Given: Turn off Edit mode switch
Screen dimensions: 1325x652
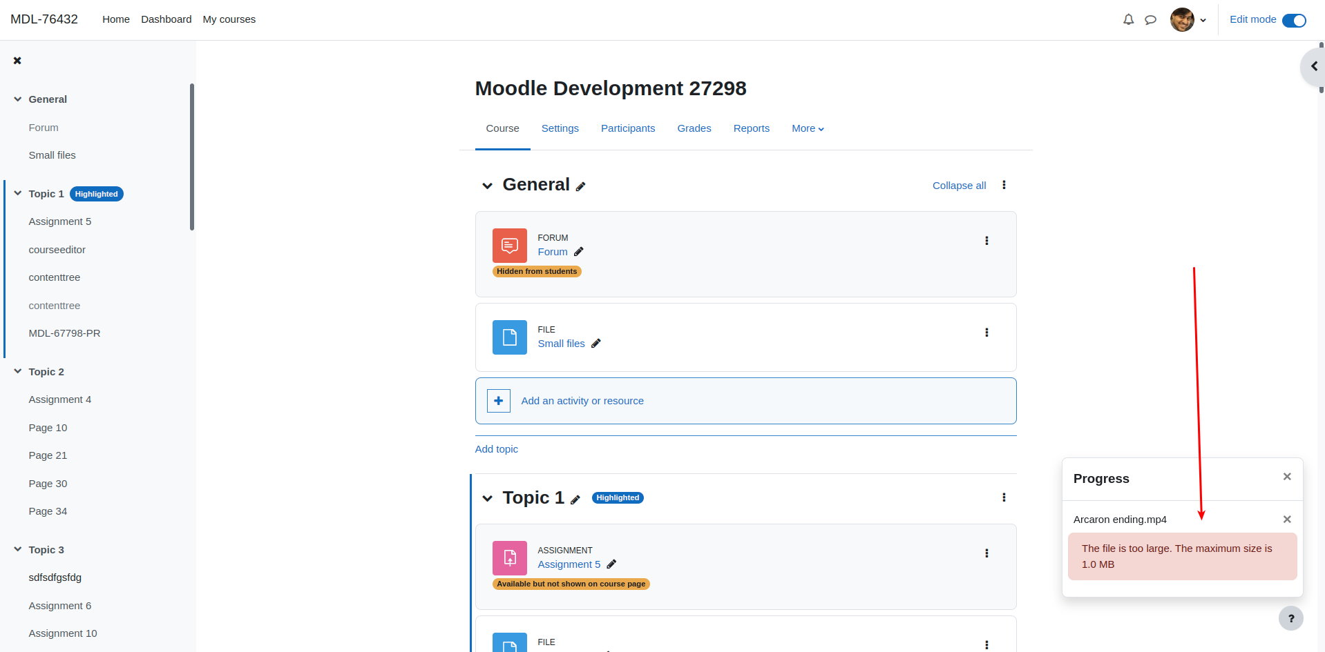Looking at the screenshot, I should pyautogui.click(x=1294, y=20).
